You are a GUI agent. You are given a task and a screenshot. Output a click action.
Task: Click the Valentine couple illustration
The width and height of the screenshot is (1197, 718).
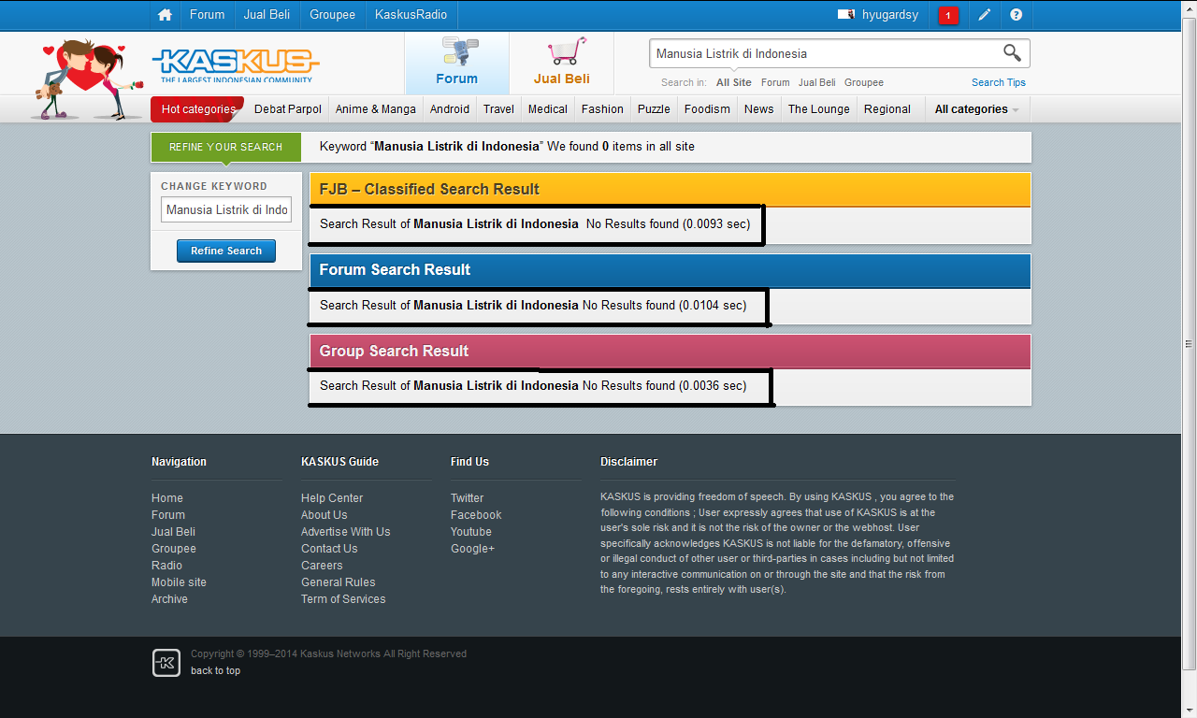89,79
